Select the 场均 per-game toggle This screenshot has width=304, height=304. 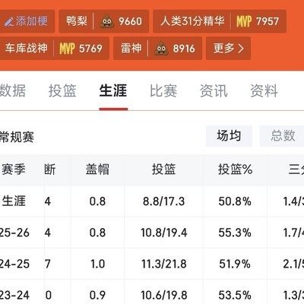click(229, 136)
